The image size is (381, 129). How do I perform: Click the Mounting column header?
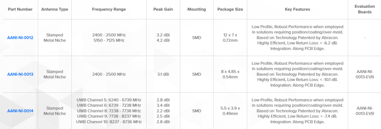point(196,9)
